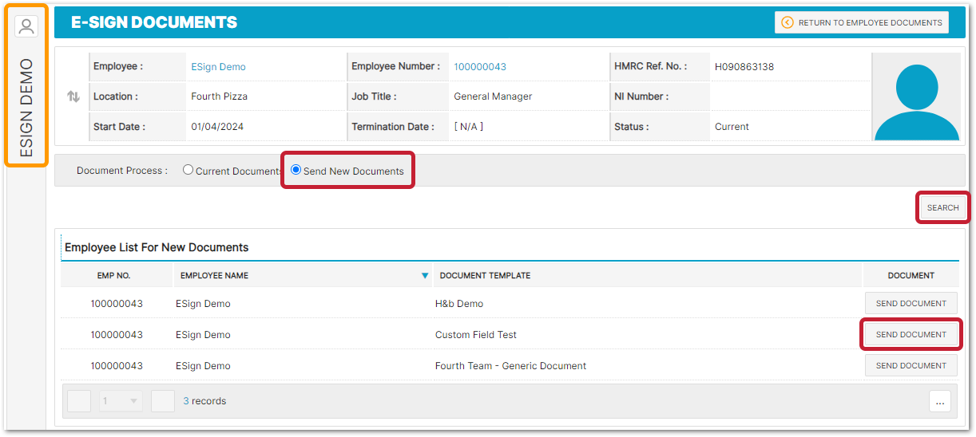The height and width of the screenshot is (437, 976).
Task: Go to next page in pager
Action: [x=163, y=401]
